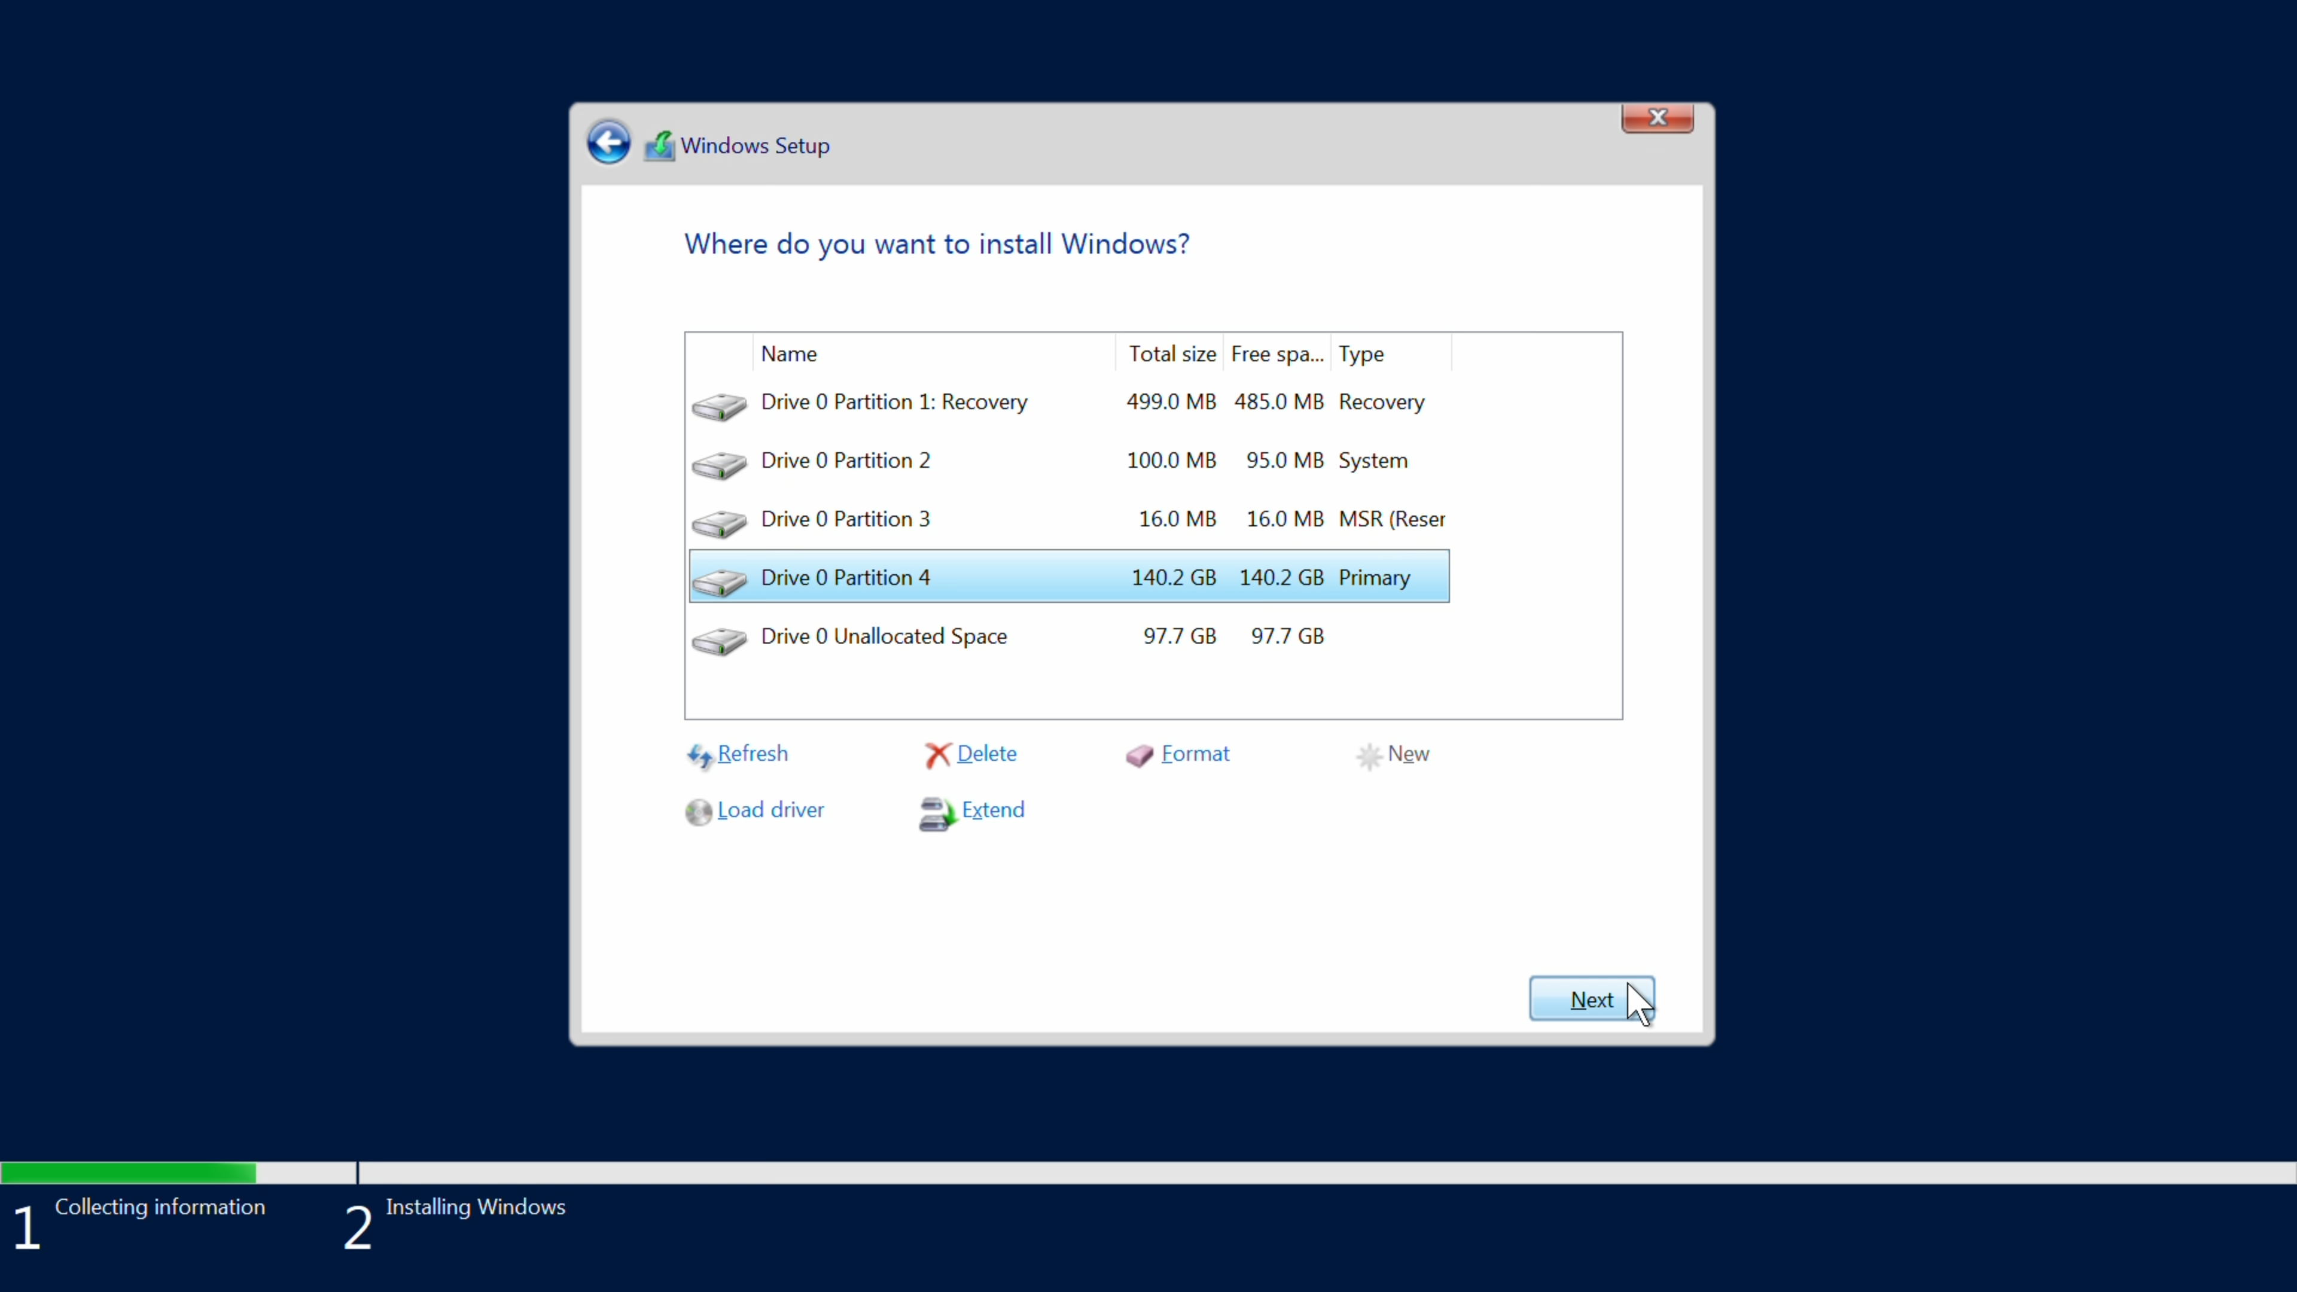Format the selected partition
This screenshot has height=1292, width=2297.
click(1195, 754)
